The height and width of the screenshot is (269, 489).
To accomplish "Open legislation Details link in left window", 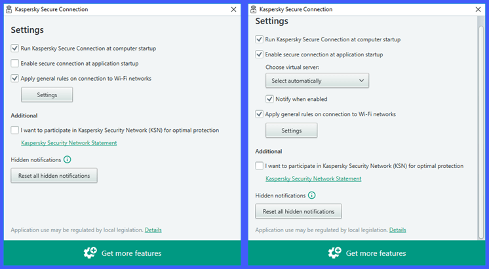I will [153, 230].
